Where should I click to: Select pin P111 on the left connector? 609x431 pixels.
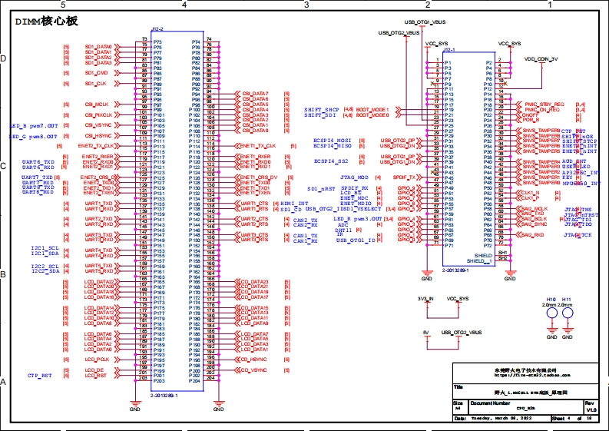158,142
